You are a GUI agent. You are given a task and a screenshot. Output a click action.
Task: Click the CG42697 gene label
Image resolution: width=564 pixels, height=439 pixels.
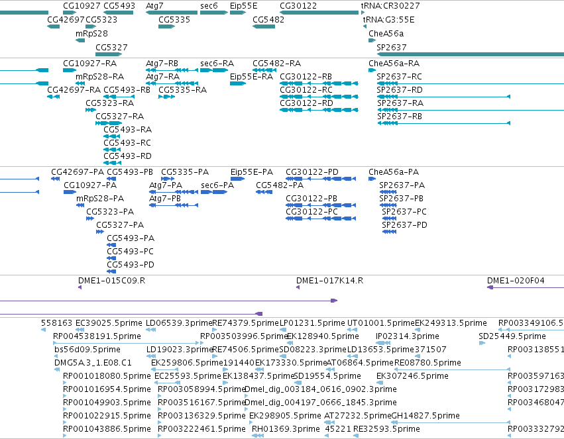pos(66,19)
